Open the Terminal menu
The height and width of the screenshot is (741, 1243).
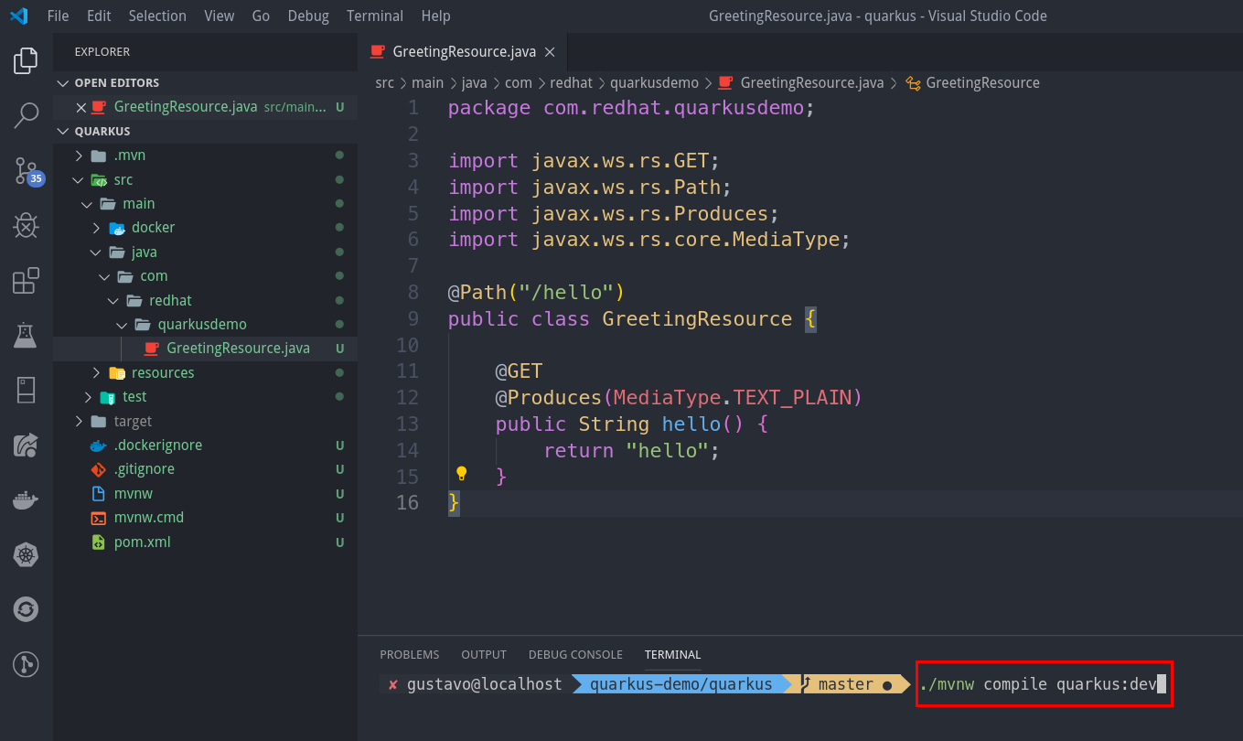click(375, 16)
